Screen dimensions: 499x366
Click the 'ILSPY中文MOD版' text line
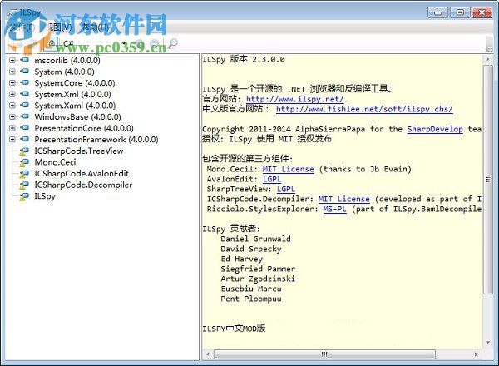pyautogui.click(x=234, y=329)
